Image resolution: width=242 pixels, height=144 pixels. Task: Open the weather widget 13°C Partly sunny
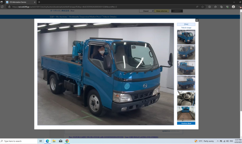click(204, 141)
